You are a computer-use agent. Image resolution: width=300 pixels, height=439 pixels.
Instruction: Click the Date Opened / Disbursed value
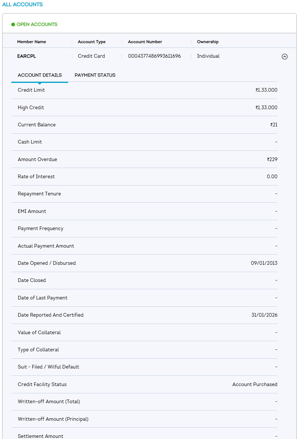click(x=264, y=263)
